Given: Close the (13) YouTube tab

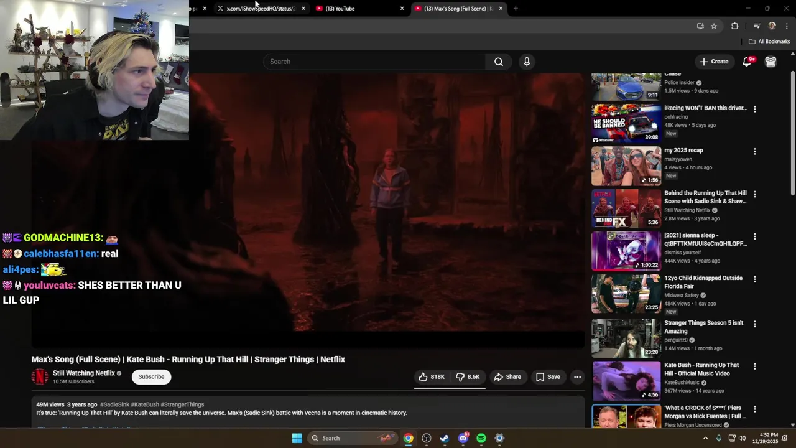Looking at the screenshot, I should click(402, 9).
